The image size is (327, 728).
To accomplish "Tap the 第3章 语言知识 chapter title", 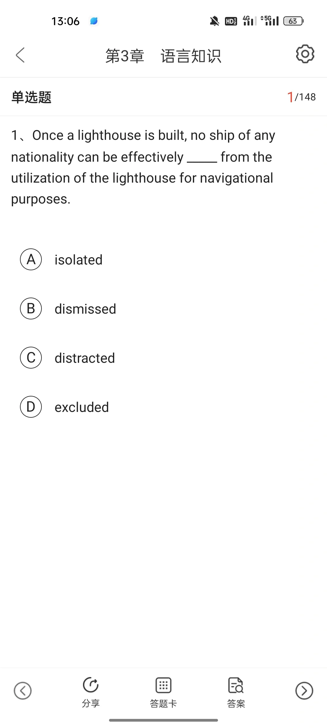I will 163,56.
